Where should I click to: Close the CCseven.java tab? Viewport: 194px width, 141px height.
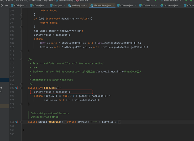135,6
